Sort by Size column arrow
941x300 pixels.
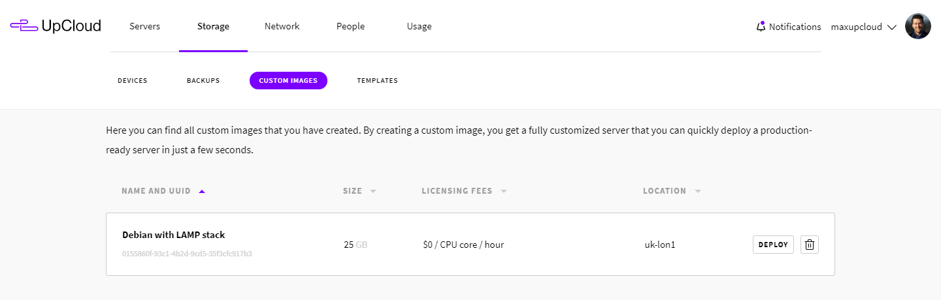[x=373, y=192]
